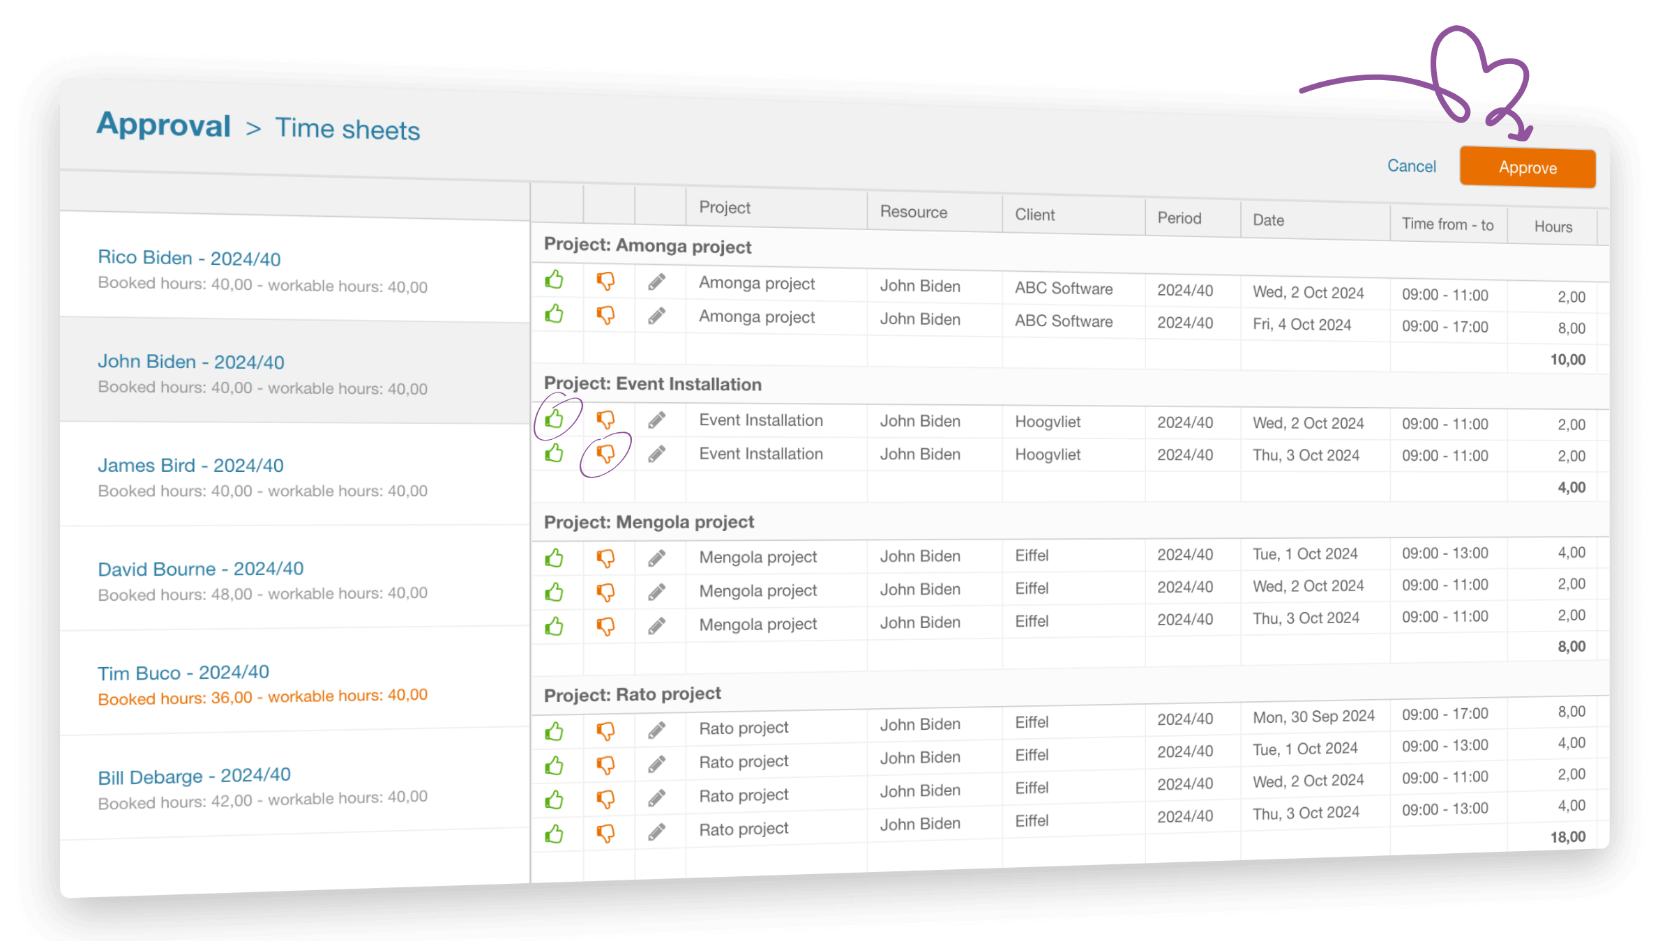Edit Amonga project Wed 2 Oct entry

click(x=656, y=282)
